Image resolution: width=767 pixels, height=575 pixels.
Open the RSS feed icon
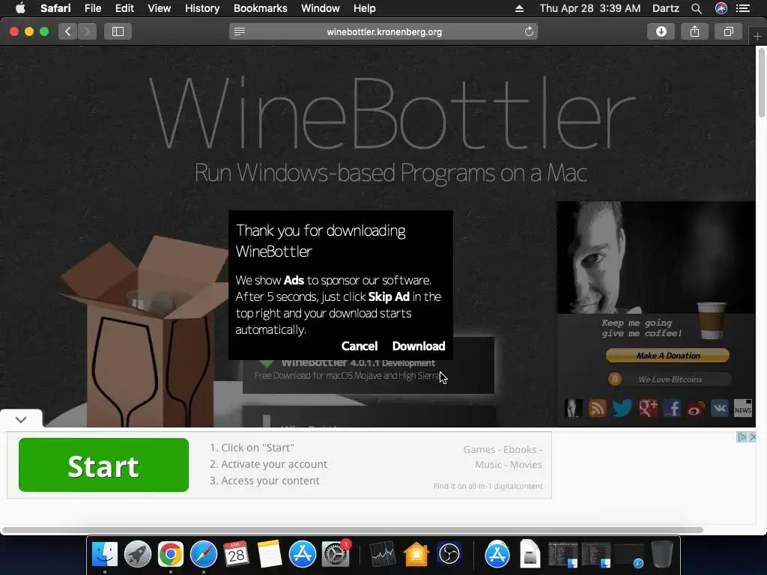click(x=597, y=408)
